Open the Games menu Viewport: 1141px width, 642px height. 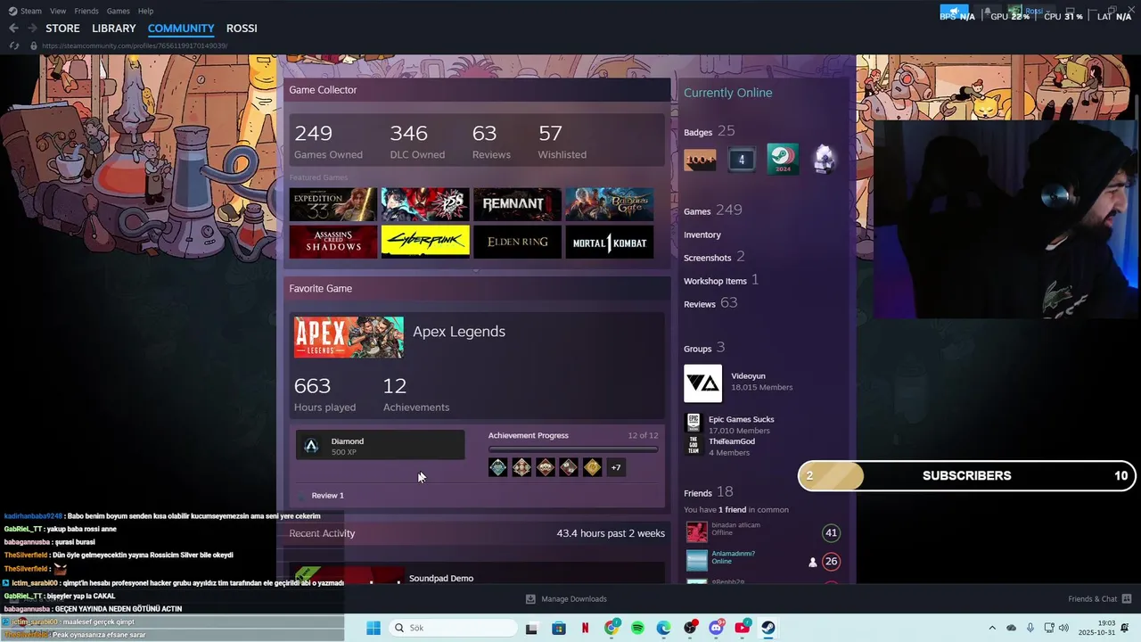pyautogui.click(x=118, y=11)
